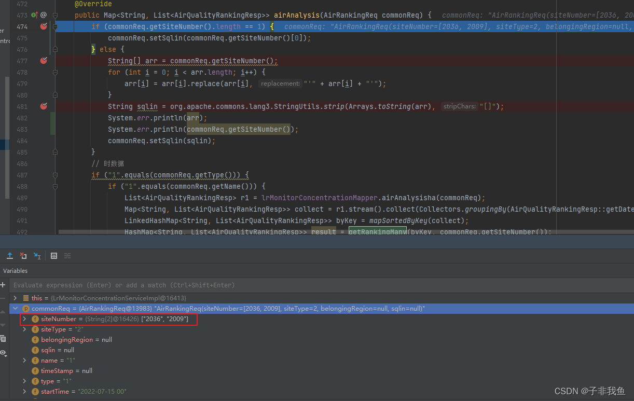
Task: Toggle the breakpoint on line 474
Action: point(44,26)
